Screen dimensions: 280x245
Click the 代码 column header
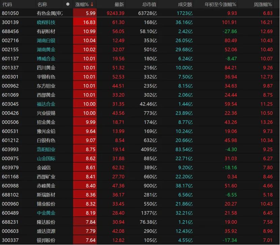pos(7,4)
